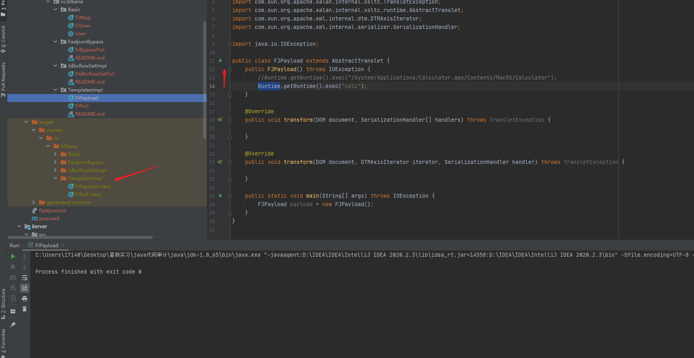Select the blbana folder under target
This screenshot has width=694, height=358.
(68, 146)
